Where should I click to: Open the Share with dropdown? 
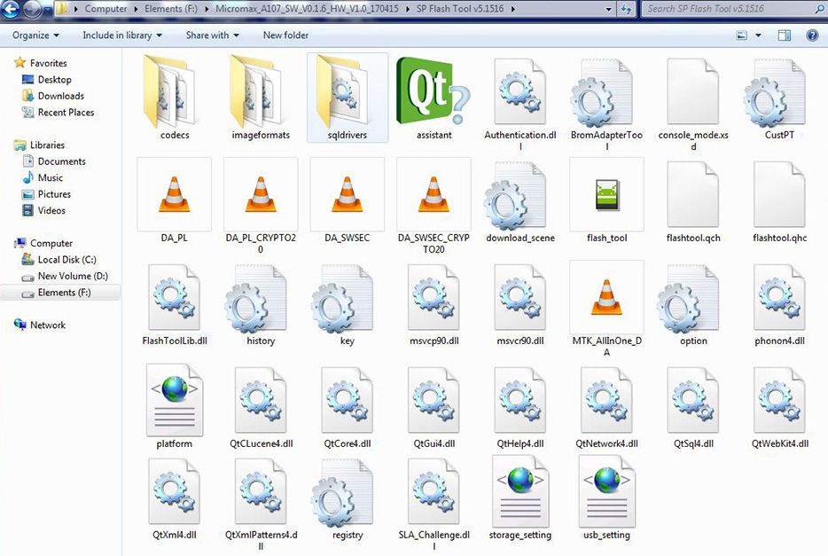tap(212, 35)
